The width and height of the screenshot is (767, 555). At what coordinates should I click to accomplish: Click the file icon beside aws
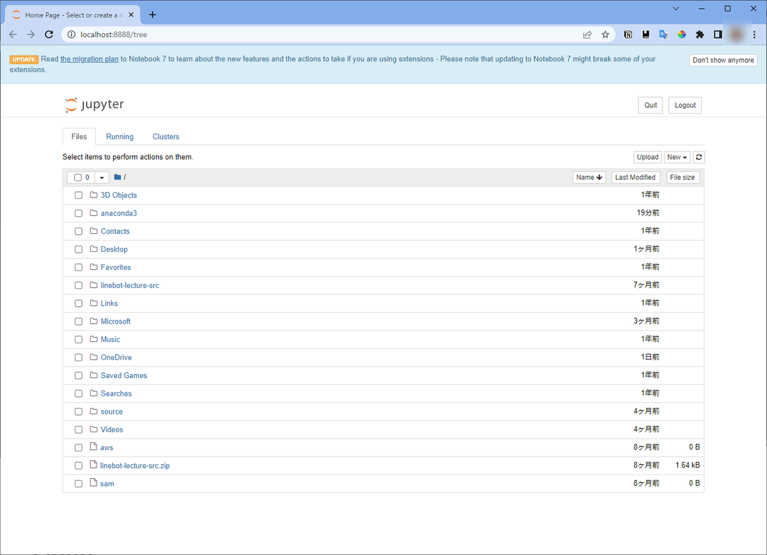(x=93, y=447)
